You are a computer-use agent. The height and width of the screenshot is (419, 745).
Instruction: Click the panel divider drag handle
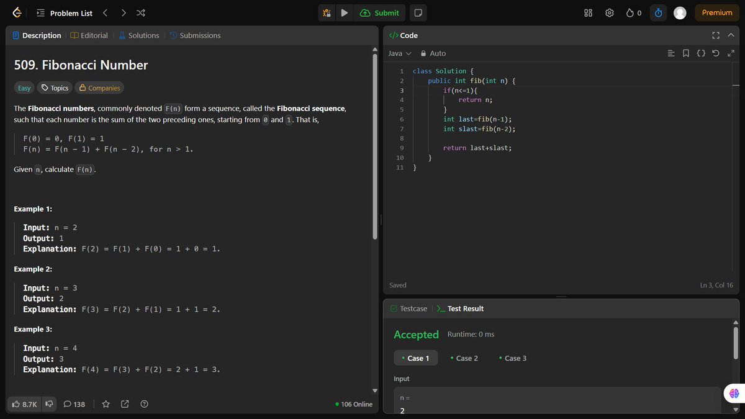(381, 220)
